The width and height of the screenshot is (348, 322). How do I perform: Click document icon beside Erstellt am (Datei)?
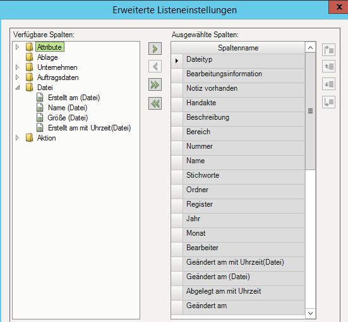[40, 98]
